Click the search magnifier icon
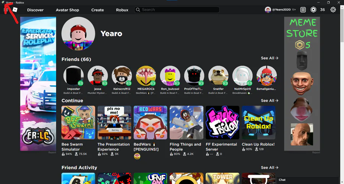The image size is (344, 184). click(x=138, y=10)
